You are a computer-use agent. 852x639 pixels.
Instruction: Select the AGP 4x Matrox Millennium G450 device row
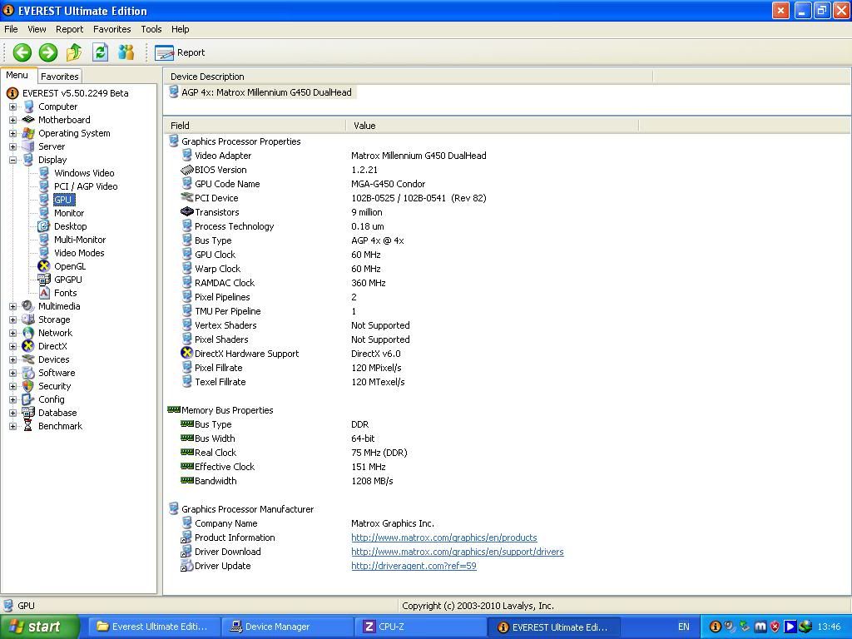pos(260,92)
